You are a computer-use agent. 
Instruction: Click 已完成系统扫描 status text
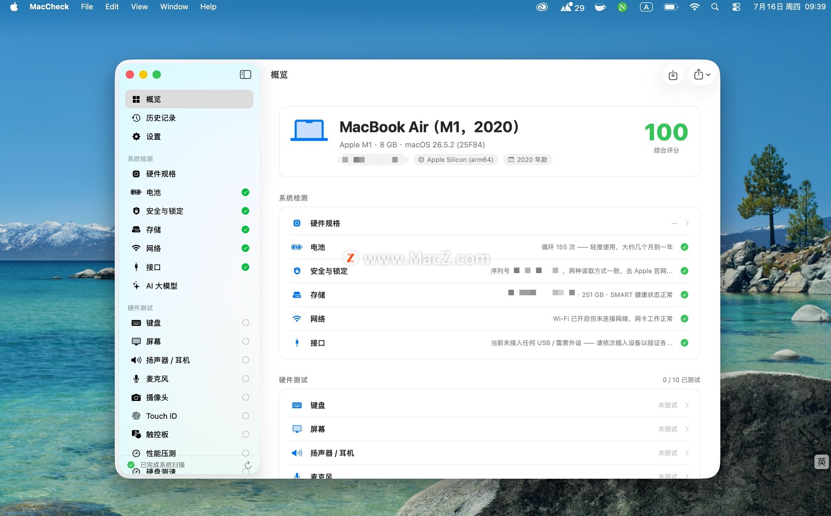(x=163, y=464)
